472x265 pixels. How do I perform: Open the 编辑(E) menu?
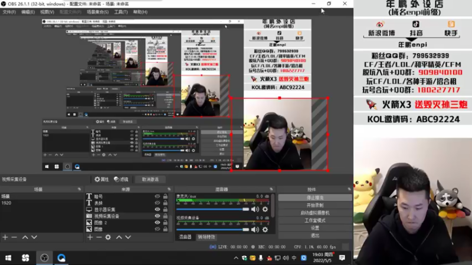point(28,12)
